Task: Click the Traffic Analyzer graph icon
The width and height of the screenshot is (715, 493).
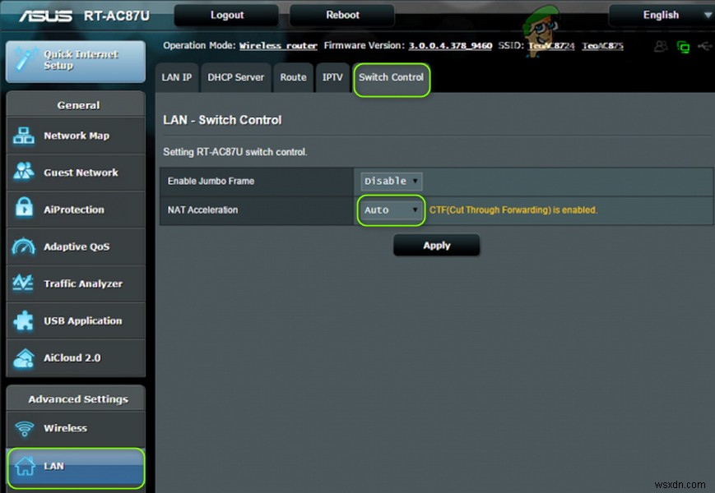Action: tap(23, 283)
